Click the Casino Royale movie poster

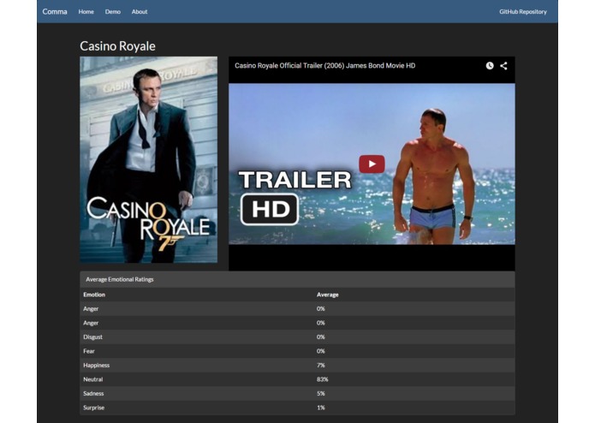coord(148,160)
